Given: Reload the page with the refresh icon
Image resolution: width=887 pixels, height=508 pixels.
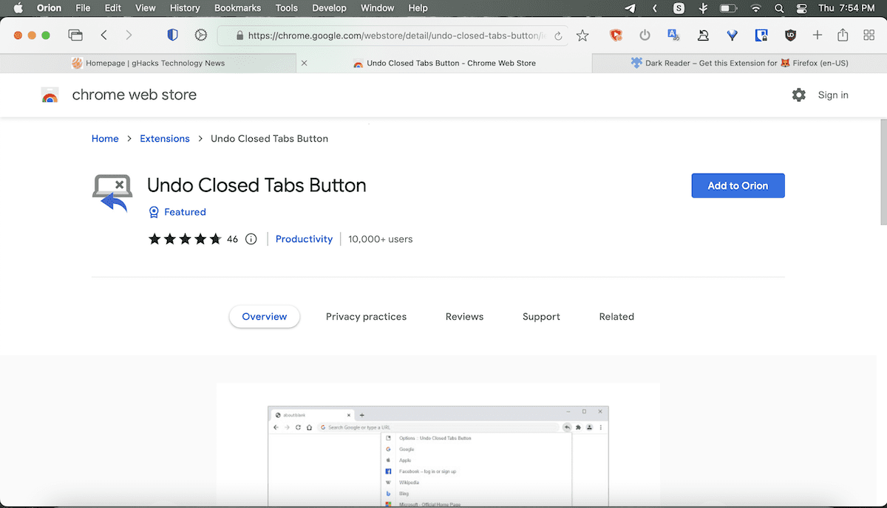Looking at the screenshot, I should click(x=558, y=35).
